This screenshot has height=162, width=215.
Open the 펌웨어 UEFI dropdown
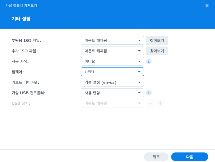pyautogui.click(x=112, y=72)
